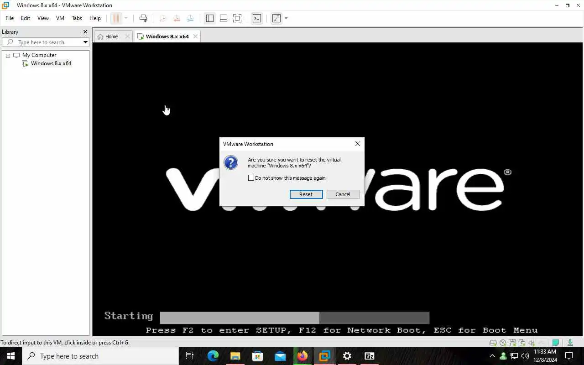This screenshot has height=365, width=584.
Task: Open the clock showing 11:33 AM
Action: click(x=545, y=356)
